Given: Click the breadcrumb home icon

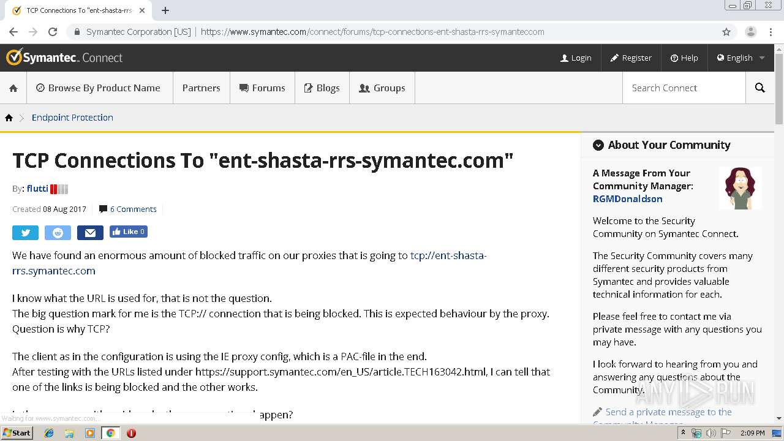Looking at the screenshot, I should pyautogui.click(x=9, y=118).
